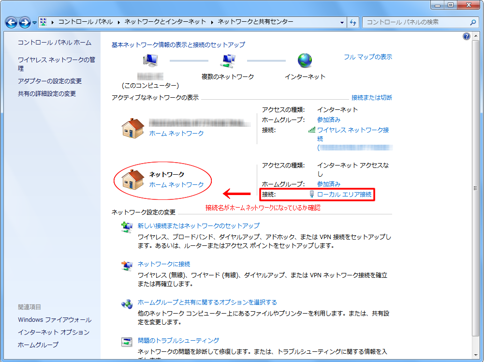Click the back navigation arrow button
Image resolution: width=484 pixels, height=362 pixels.
(x=11, y=22)
